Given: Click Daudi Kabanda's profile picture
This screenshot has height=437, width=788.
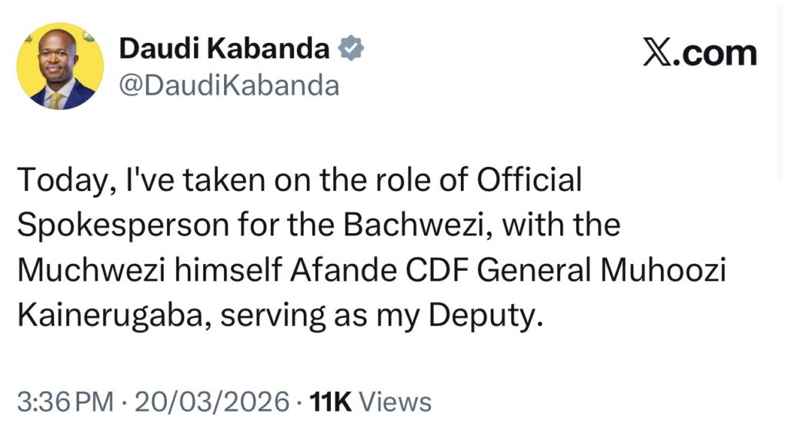Looking at the screenshot, I should pyautogui.click(x=59, y=66).
